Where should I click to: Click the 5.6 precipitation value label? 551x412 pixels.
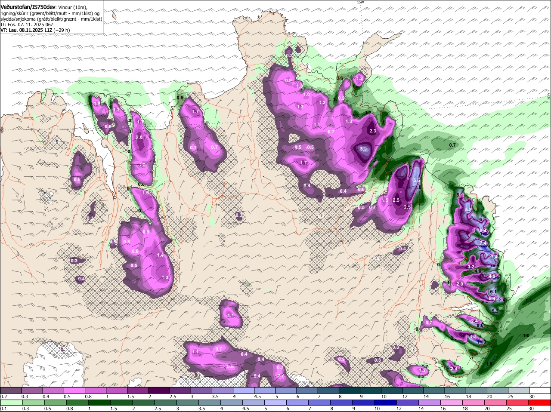(416, 180)
